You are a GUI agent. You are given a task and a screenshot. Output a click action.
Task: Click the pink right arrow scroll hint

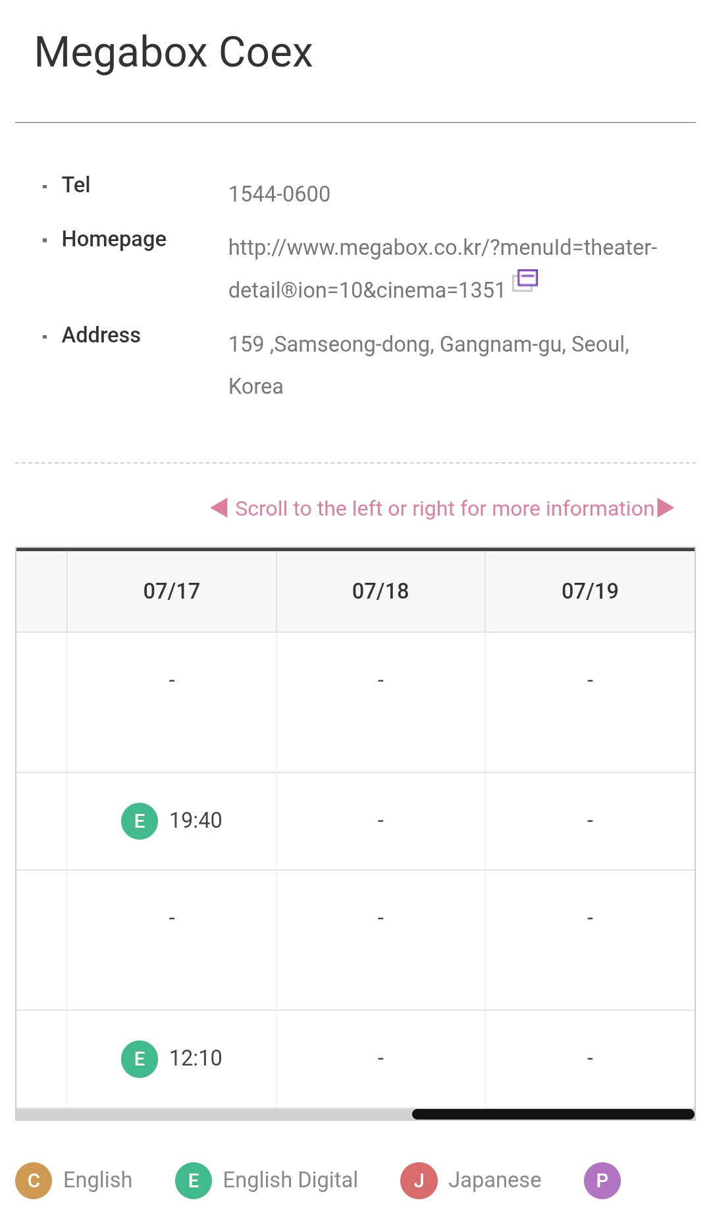(x=666, y=508)
